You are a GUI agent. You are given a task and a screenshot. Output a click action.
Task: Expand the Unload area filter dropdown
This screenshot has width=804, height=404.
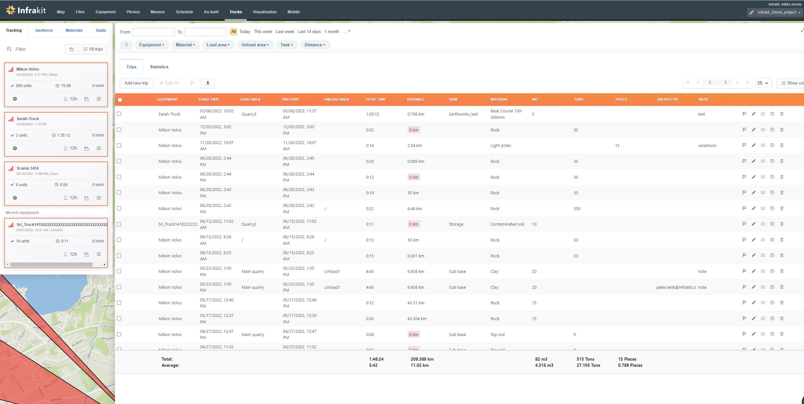255,45
